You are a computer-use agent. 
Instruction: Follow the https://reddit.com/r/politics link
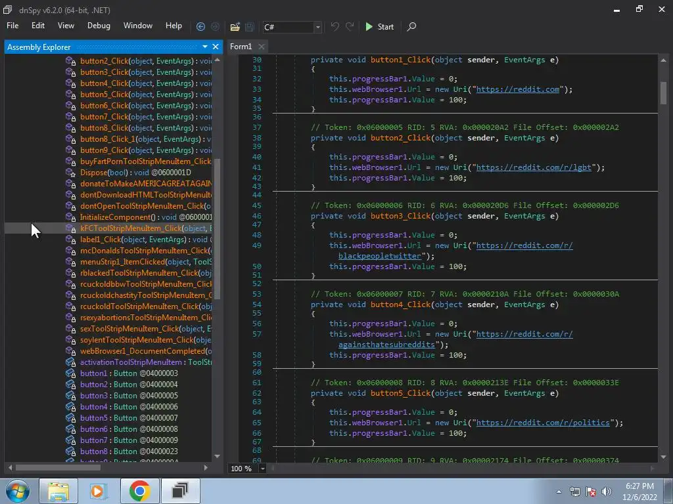coord(543,423)
